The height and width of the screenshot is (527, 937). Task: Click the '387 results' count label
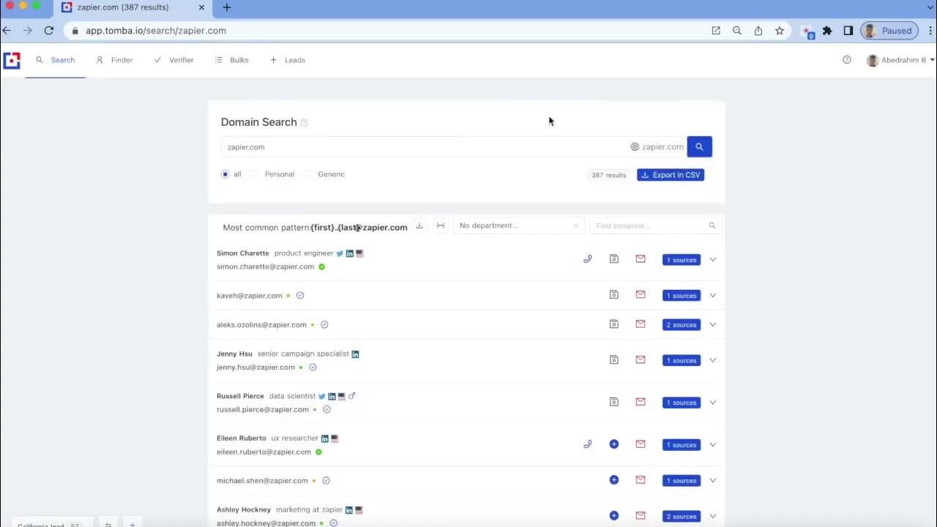click(x=609, y=175)
